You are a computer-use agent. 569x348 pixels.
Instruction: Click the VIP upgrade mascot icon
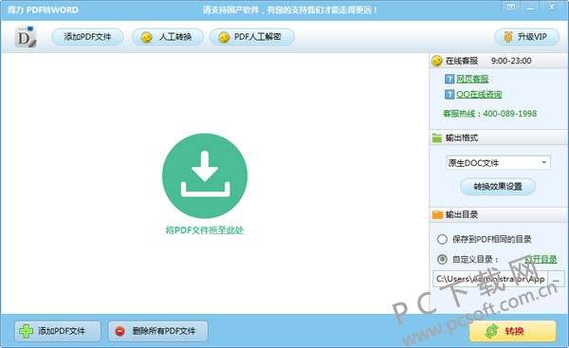coord(508,37)
